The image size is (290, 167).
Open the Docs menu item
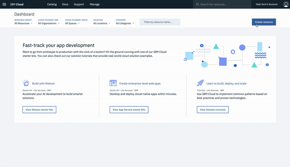65,4
